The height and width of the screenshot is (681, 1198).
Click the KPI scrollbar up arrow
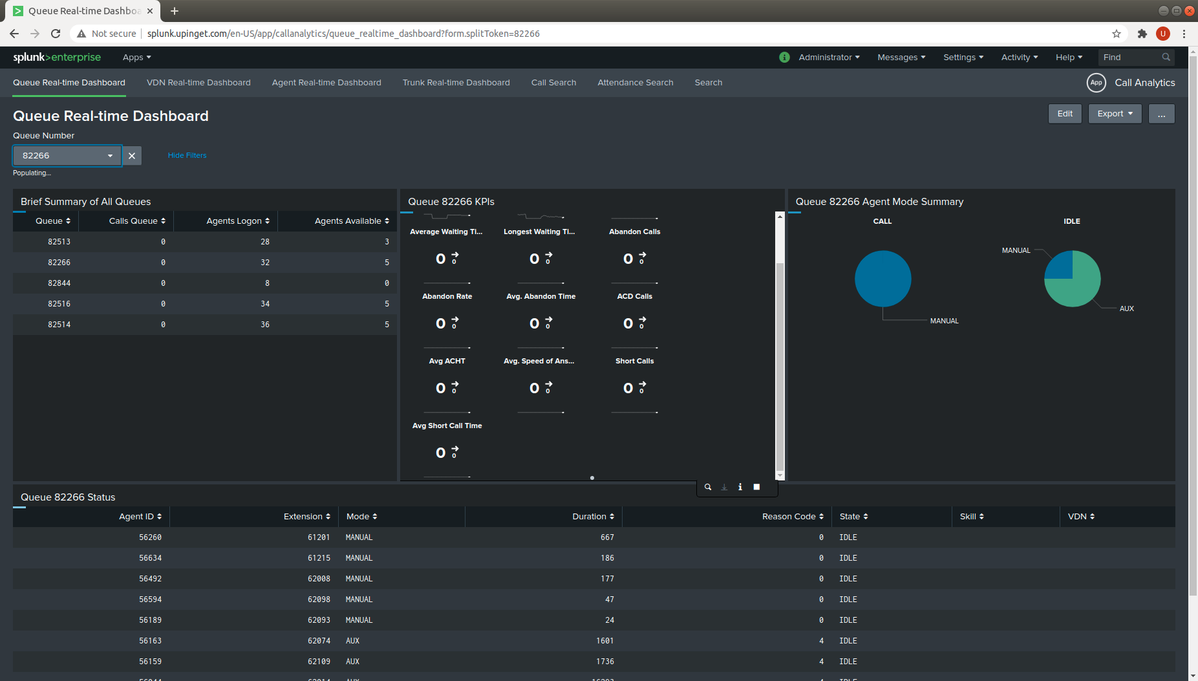click(780, 217)
